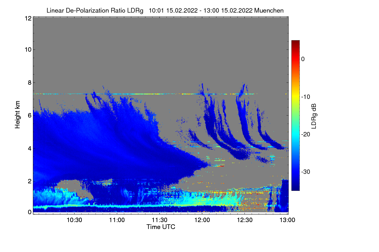The width and height of the screenshot is (379, 252).
Task: Click the 13:00 time tick label
Action: coord(287,220)
